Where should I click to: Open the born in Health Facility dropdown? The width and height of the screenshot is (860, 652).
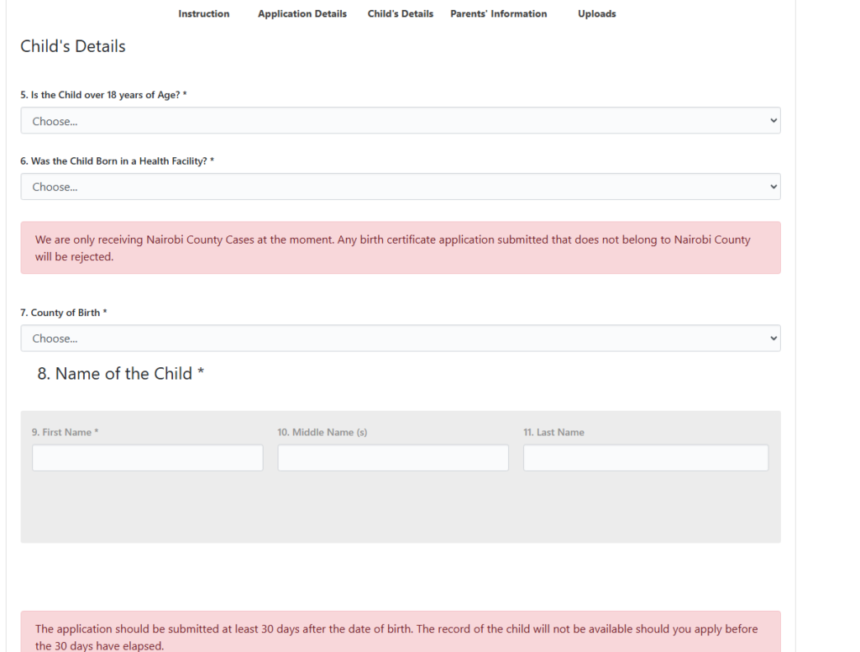click(400, 187)
